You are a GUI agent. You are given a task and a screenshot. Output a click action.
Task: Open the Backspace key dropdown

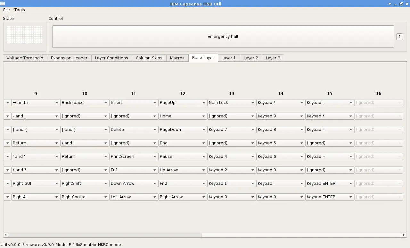point(84,103)
